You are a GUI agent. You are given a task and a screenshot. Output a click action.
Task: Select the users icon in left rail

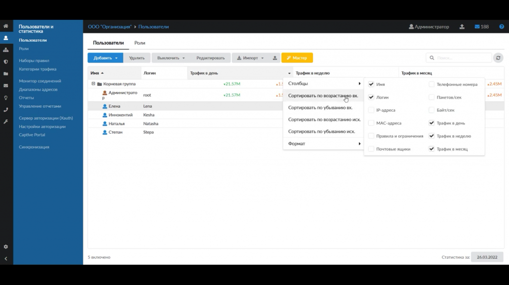coord(6,38)
